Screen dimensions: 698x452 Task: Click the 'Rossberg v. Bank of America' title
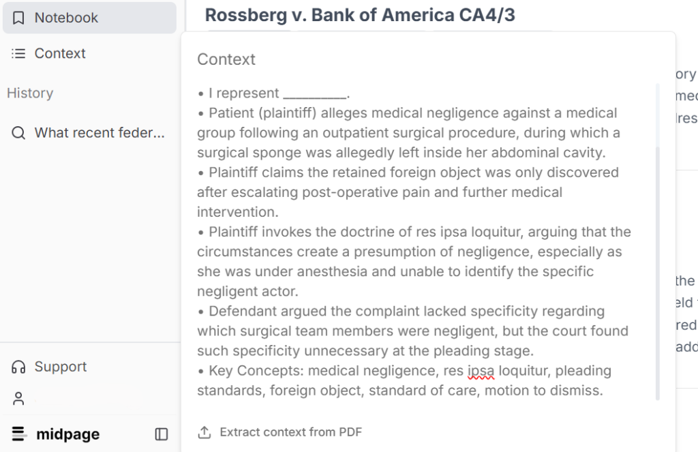(x=360, y=15)
